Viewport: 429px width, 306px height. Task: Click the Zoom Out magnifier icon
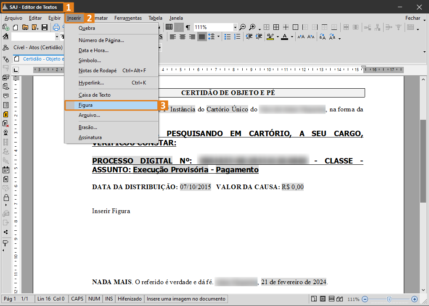pyautogui.click(x=242, y=27)
